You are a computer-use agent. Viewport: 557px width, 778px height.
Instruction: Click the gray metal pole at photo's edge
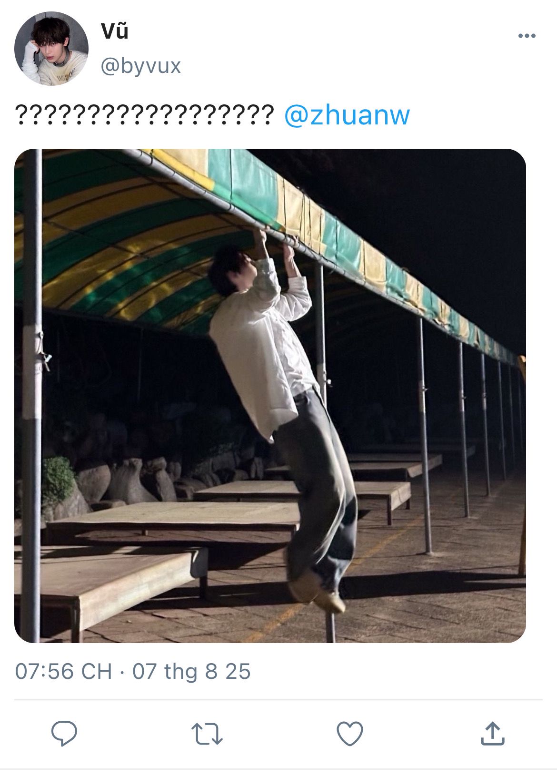coord(30,396)
